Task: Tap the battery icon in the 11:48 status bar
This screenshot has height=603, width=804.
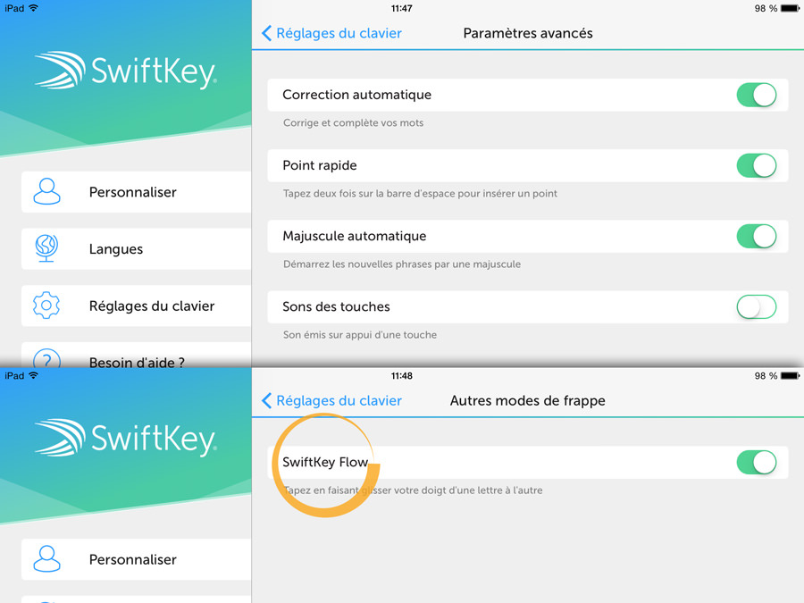Action: 791,376
